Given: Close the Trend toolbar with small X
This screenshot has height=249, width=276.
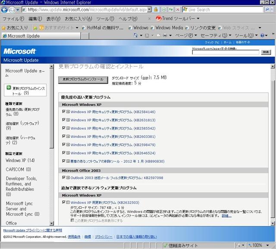Looking at the screenshot, I should (x=149, y=19).
